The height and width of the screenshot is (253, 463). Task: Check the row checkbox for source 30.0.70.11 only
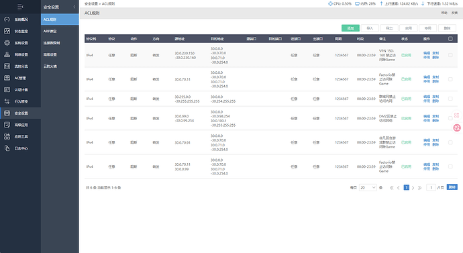click(x=450, y=79)
